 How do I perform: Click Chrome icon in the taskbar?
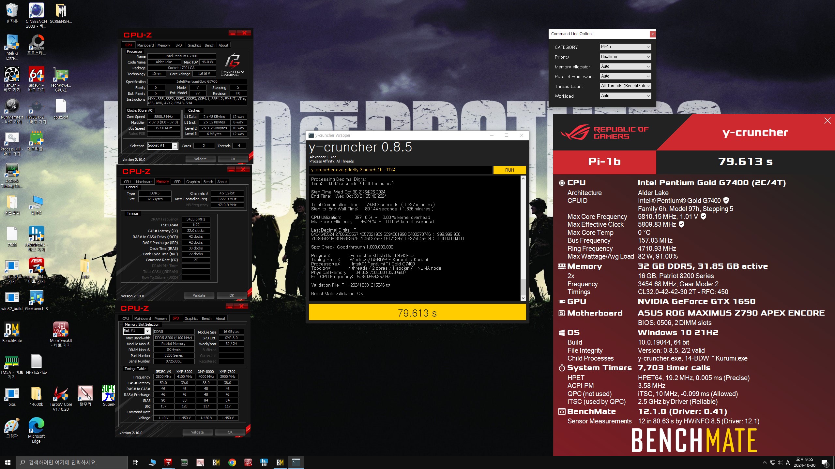pos(232,462)
